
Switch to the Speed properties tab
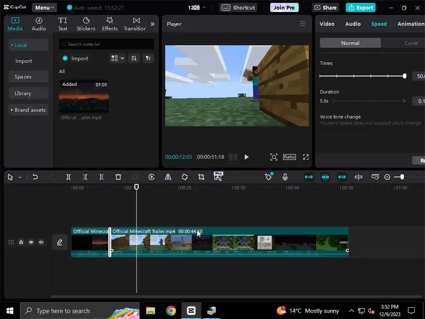tap(379, 24)
